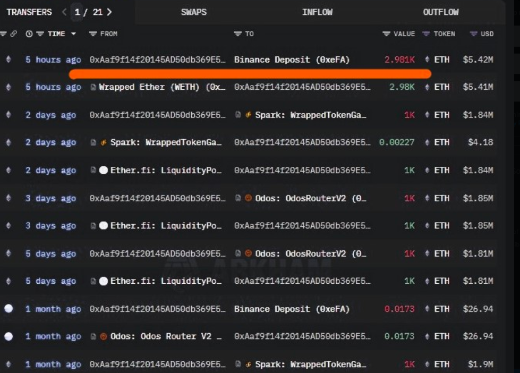Open Binance Deposit (0xeFA) in the 5 hours ago row
The image size is (520, 373).
pyautogui.click(x=292, y=60)
